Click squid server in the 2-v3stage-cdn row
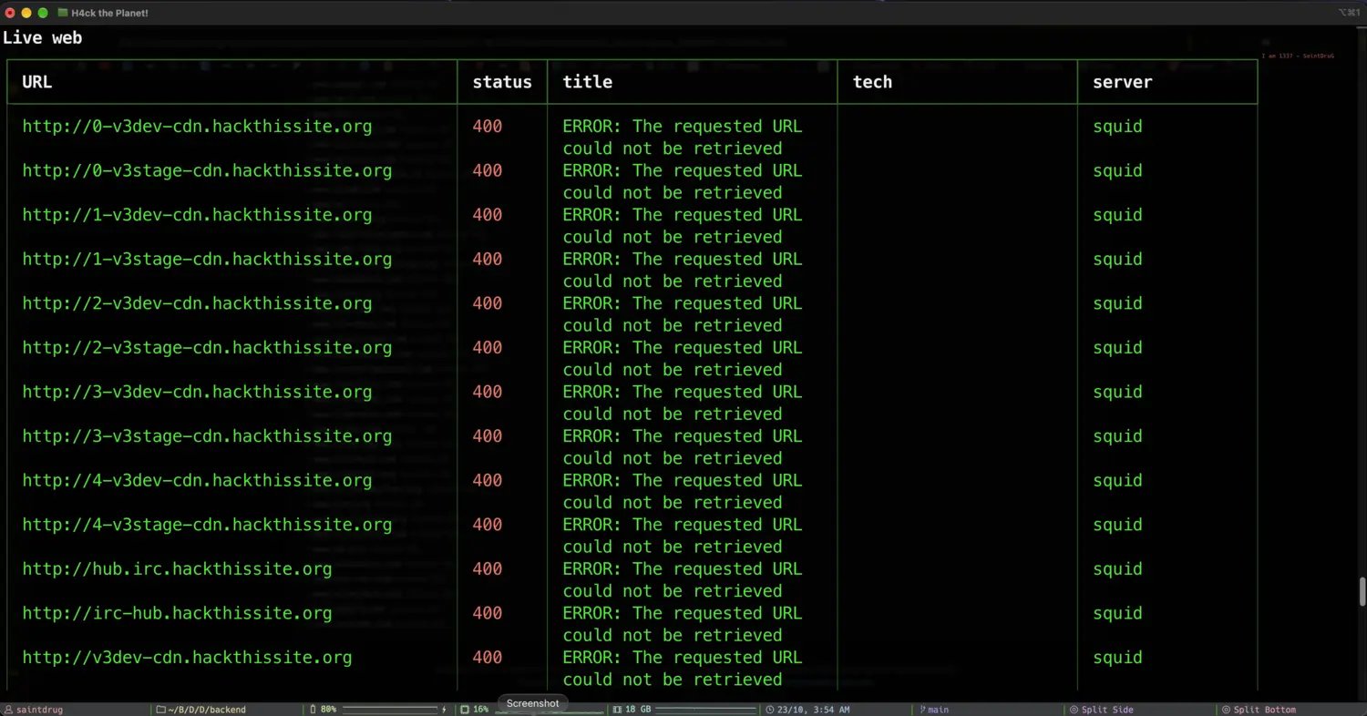The height and width of the screenshot is (716, 1367). point(1117,347)
